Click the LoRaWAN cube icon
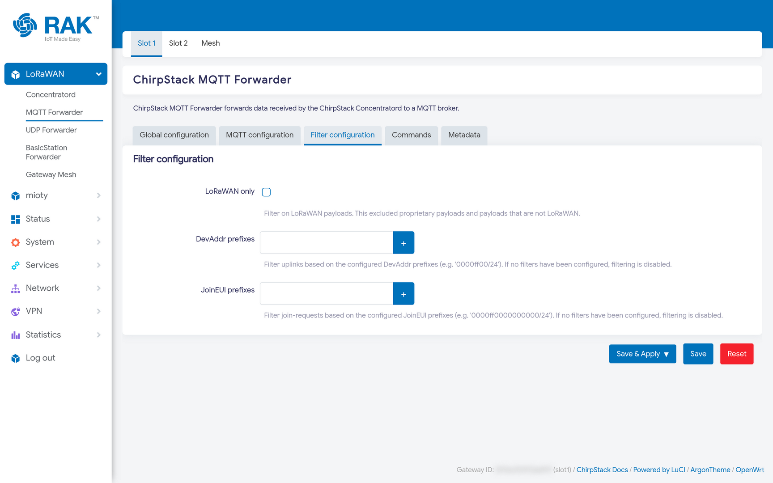 point(16,74)
